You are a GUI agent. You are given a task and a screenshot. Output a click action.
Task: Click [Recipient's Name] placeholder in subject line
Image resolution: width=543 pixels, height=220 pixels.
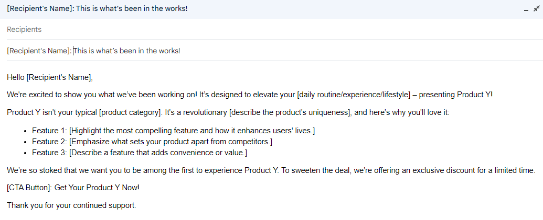click(39, 51)
